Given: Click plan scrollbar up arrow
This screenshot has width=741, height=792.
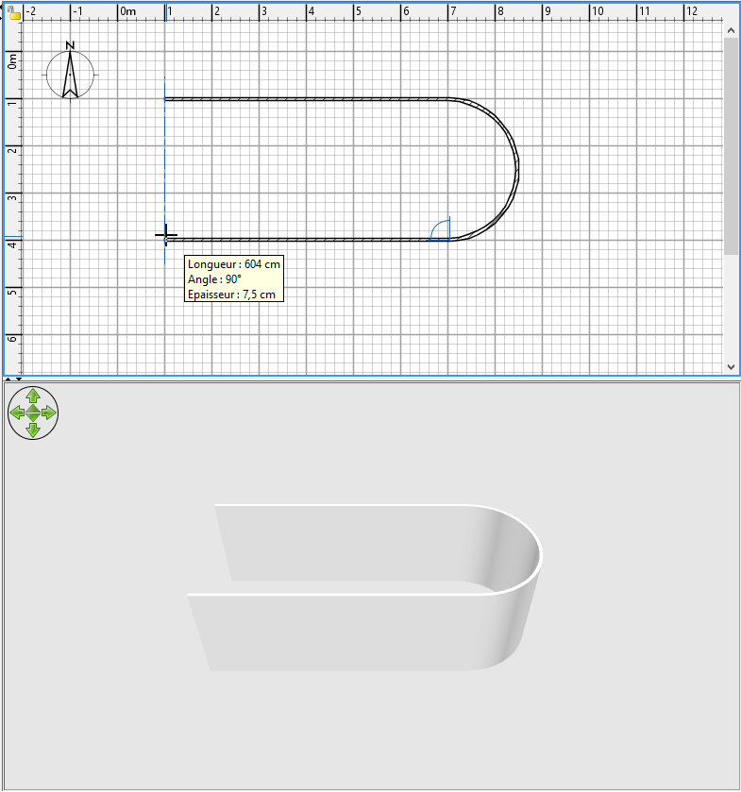Looking at the screenshot, I should pyautogui.click(x=731, y=30).
